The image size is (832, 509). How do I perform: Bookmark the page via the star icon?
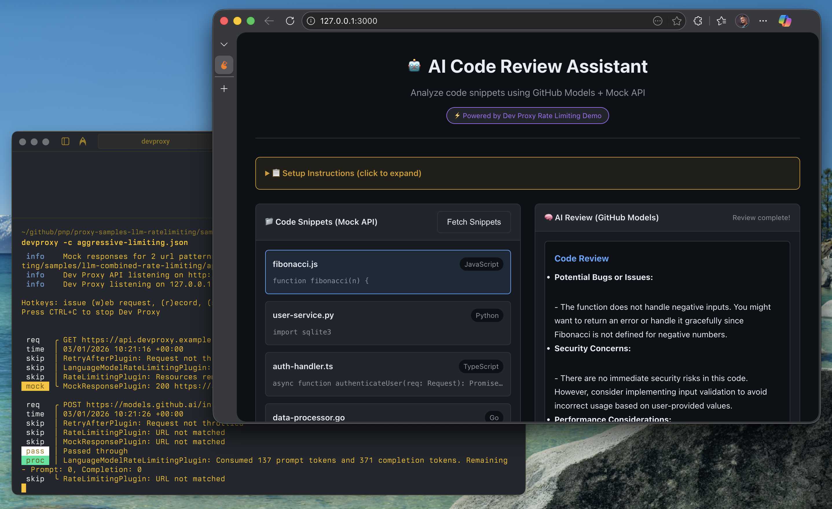coord(677,21)
